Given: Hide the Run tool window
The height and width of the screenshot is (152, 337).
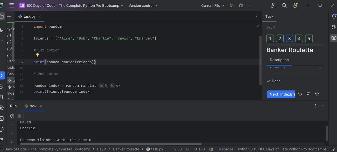Looking at the screenshot, I should point(323,106).
